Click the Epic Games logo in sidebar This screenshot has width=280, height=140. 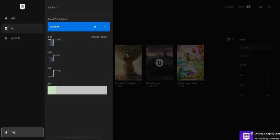pos(22,7)
